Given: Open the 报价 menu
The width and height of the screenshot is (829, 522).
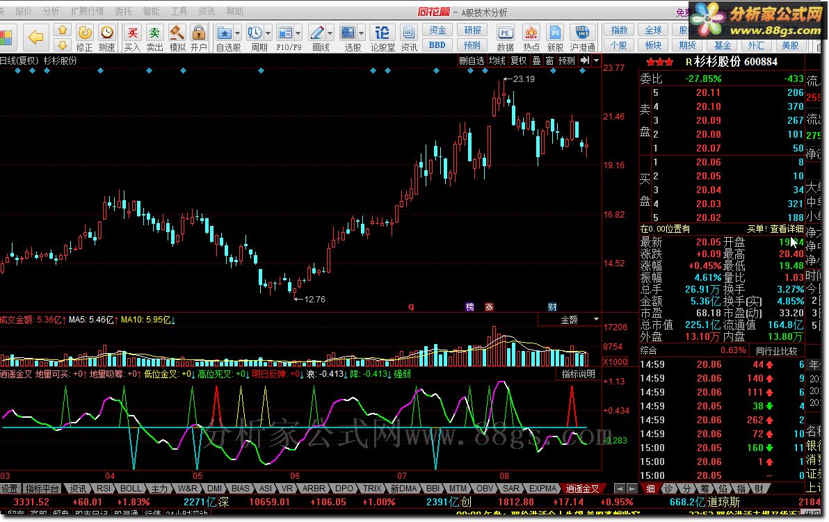Looking at the screenshot, I should pyautogui.click(x=23, y=11).
